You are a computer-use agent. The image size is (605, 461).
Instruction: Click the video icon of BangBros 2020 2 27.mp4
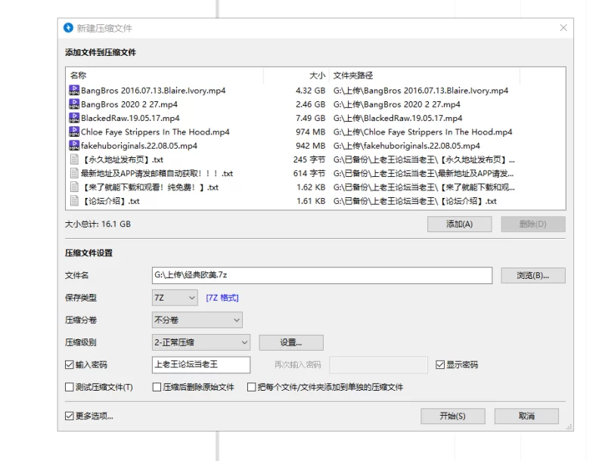click(74, 104)
